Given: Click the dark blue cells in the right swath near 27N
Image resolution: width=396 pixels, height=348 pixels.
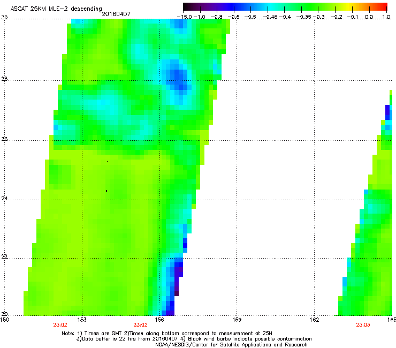Looking at the screenshot, I should click(387, 112).
